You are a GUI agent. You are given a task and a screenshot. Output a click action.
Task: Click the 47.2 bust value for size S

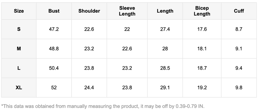click(x=54, y=29)
